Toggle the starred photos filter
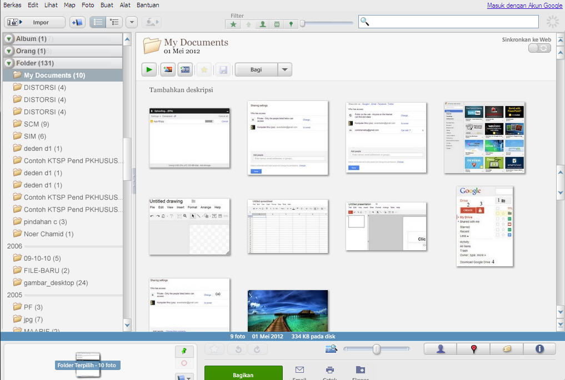565x380 pixels. [x=233, y=24]
